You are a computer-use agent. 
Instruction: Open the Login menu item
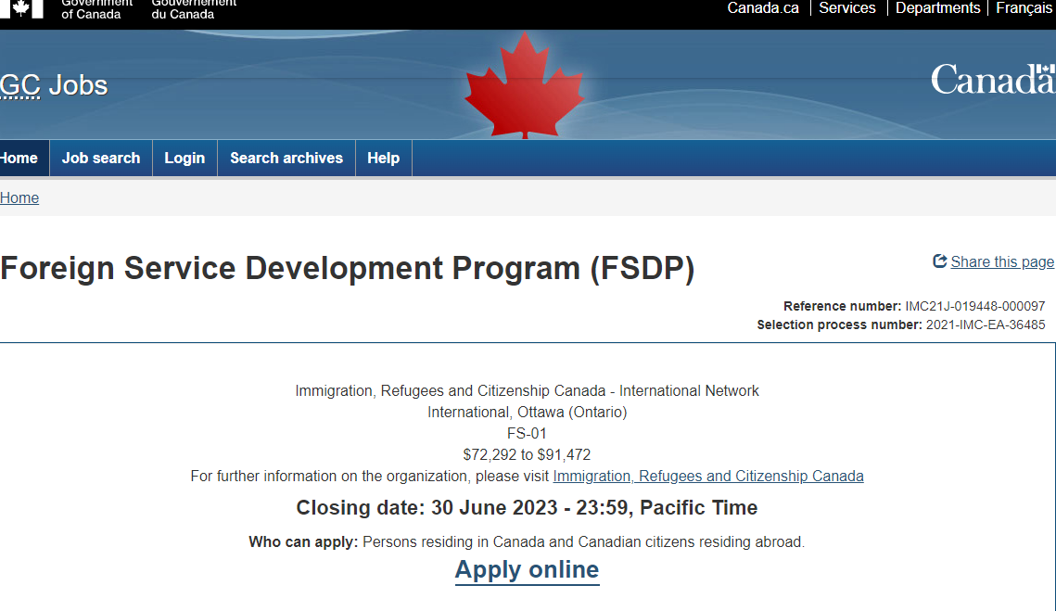click(184, 158)
